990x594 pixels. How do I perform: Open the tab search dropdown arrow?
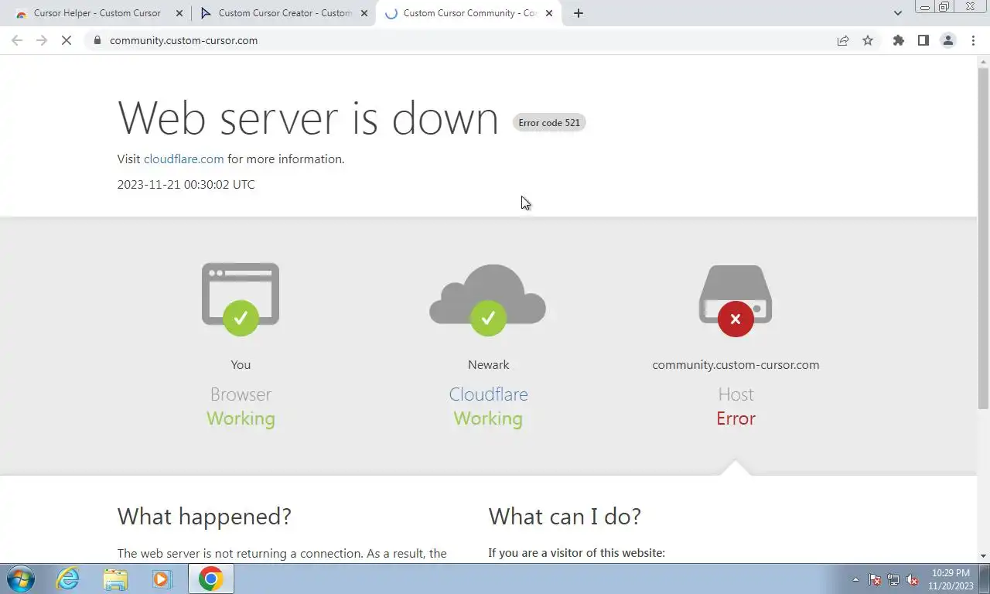pos(897,13)
